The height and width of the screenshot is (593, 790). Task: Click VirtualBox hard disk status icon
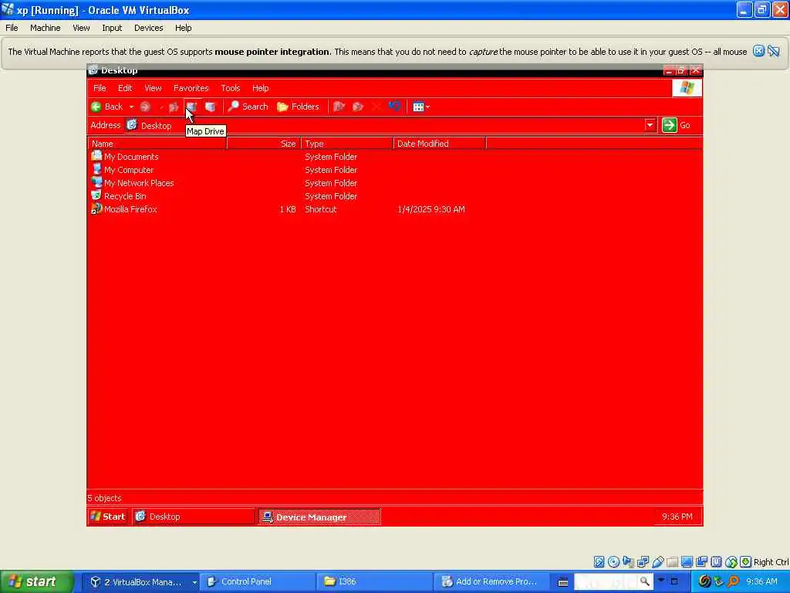pyautogui.click(x=599, y=562)
